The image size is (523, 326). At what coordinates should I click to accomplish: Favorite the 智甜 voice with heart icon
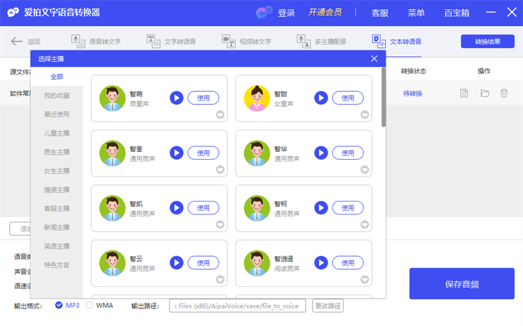pos(365,115)
